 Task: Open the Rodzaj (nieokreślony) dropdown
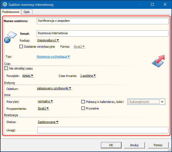pyautogui.click(x=48, y=40)
